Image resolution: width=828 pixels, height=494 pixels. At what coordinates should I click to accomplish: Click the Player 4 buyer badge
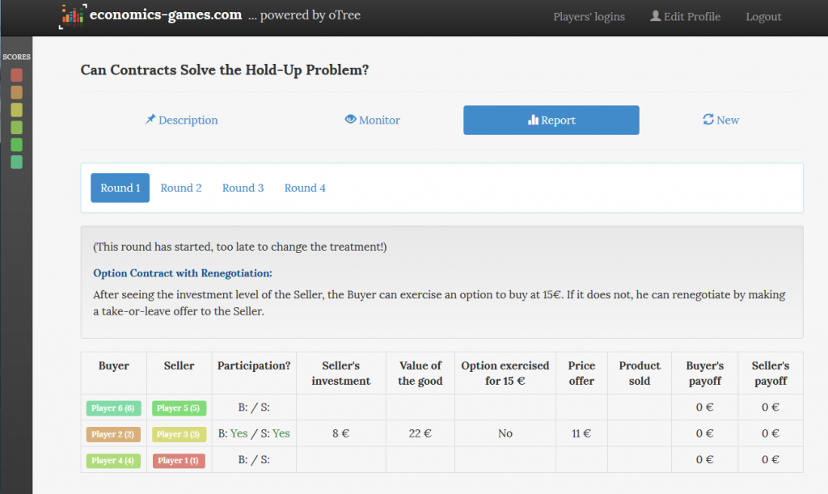pos(113,460)
